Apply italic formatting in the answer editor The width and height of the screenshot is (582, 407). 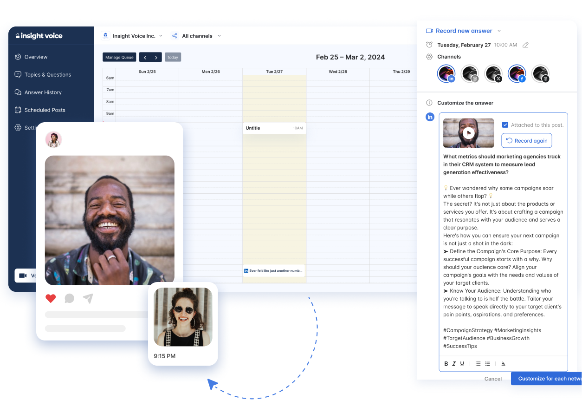[454, 363]
